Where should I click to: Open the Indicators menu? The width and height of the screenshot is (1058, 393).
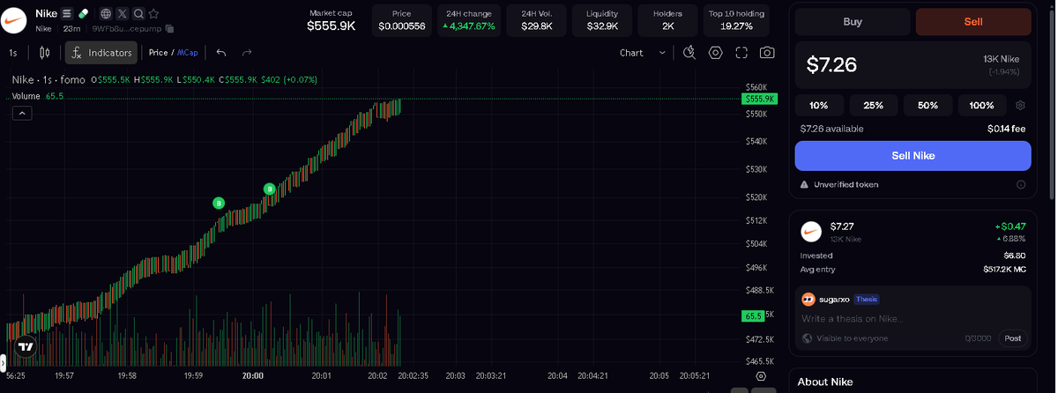101,53
